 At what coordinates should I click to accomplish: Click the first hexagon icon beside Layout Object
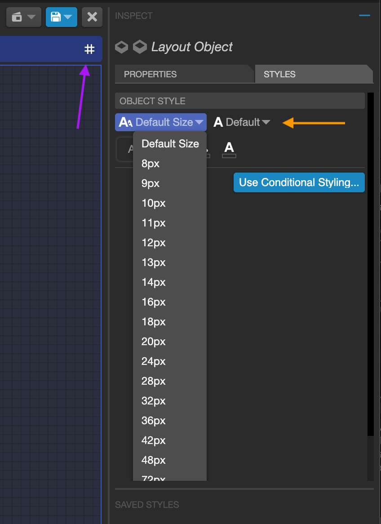(121, 47)
